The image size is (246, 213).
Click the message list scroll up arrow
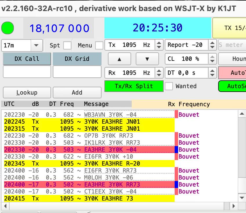point(242,114)
